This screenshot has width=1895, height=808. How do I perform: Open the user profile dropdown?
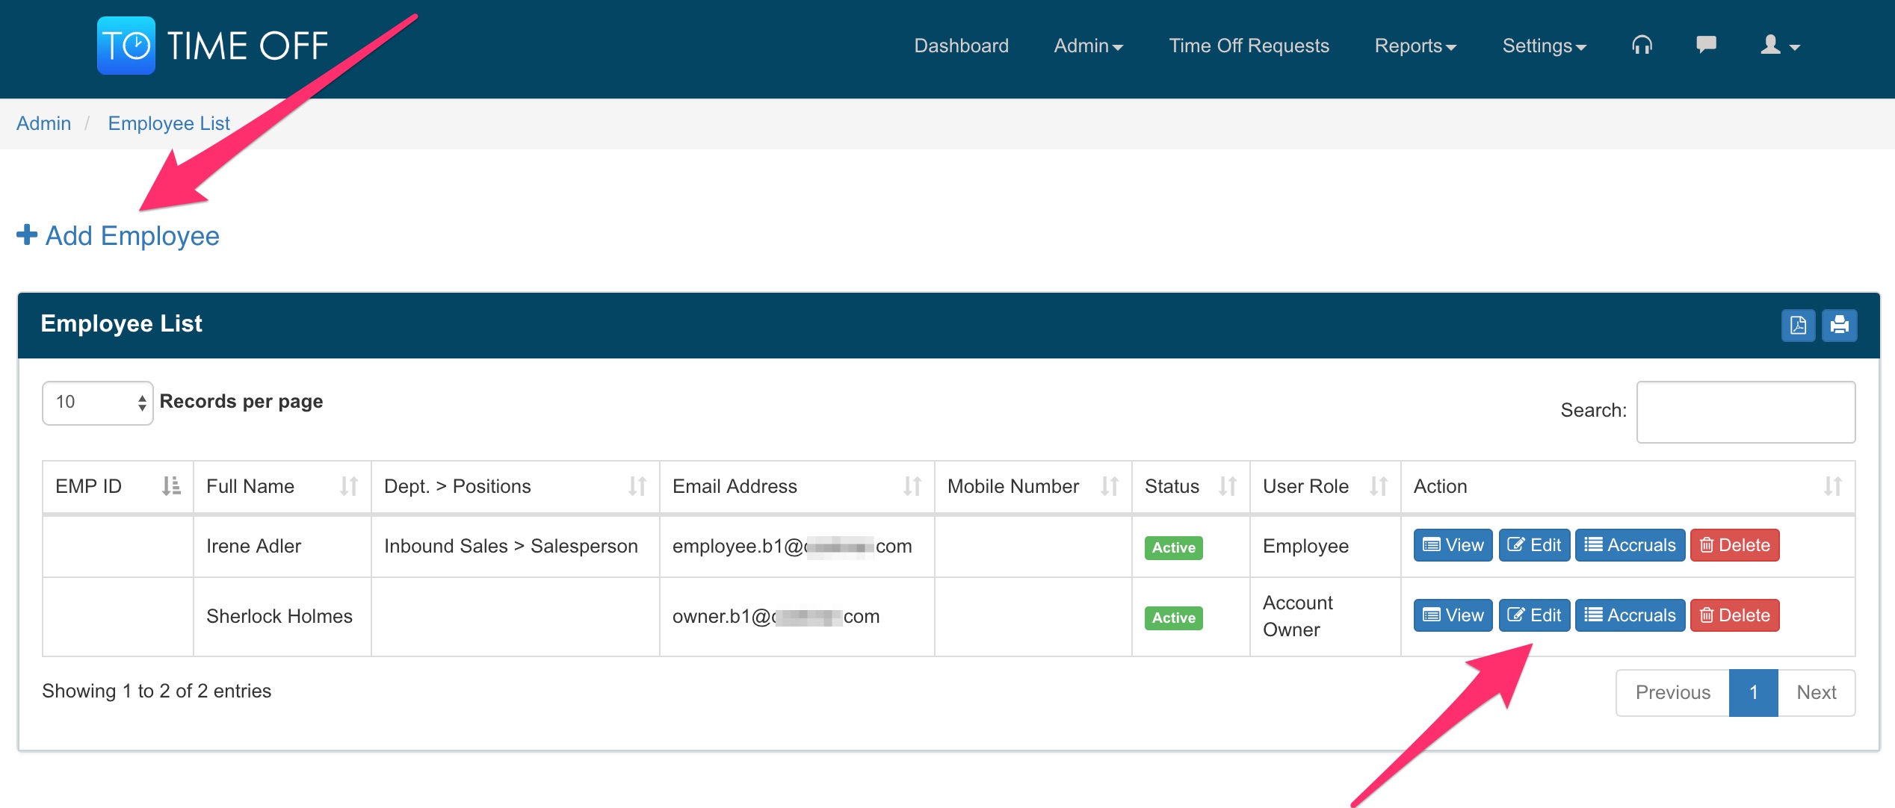(1780, 46)
